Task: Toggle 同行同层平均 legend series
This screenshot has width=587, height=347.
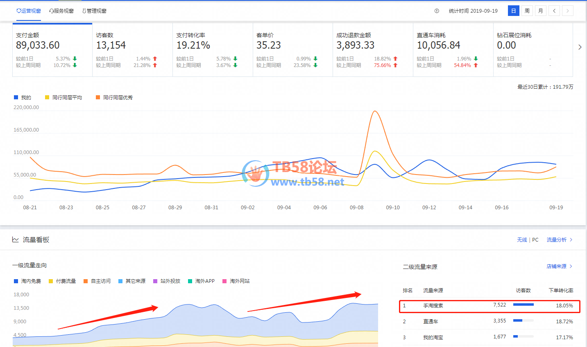Action: pos(63,98)
